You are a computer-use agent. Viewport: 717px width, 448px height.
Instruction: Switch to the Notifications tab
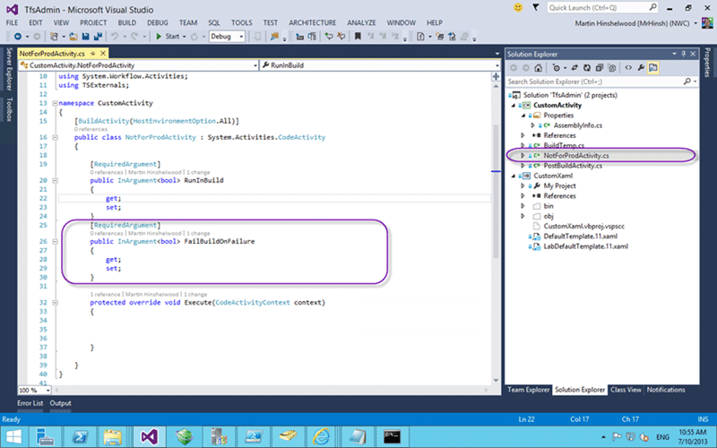point(666,390)
